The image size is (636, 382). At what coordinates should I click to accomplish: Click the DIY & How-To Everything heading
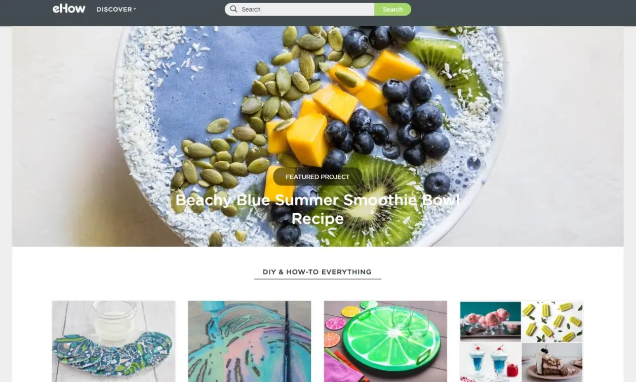(317, 272)
